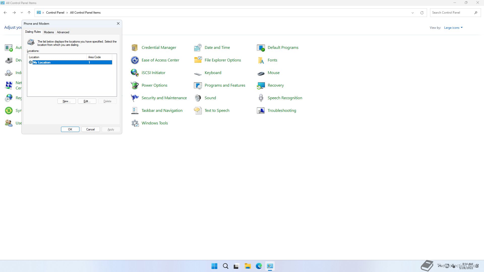Open Microsoft Edge from the taskbar

259,266
